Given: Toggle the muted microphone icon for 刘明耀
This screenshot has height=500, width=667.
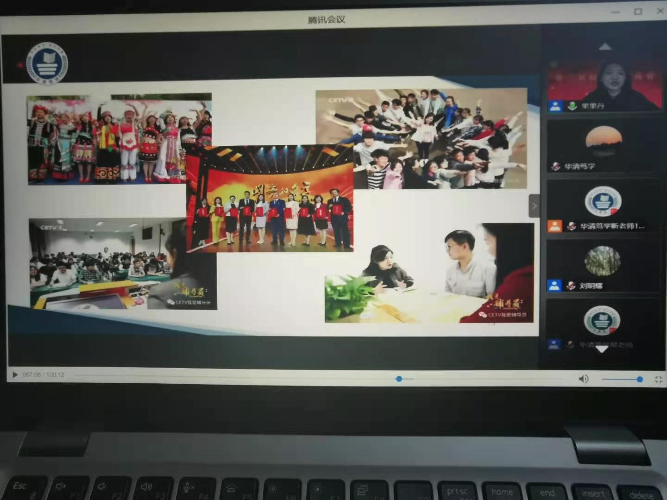Looking at the screenshot, I should point(572,286).
